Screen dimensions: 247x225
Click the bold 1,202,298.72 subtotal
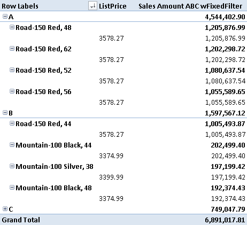pos(225,49)
